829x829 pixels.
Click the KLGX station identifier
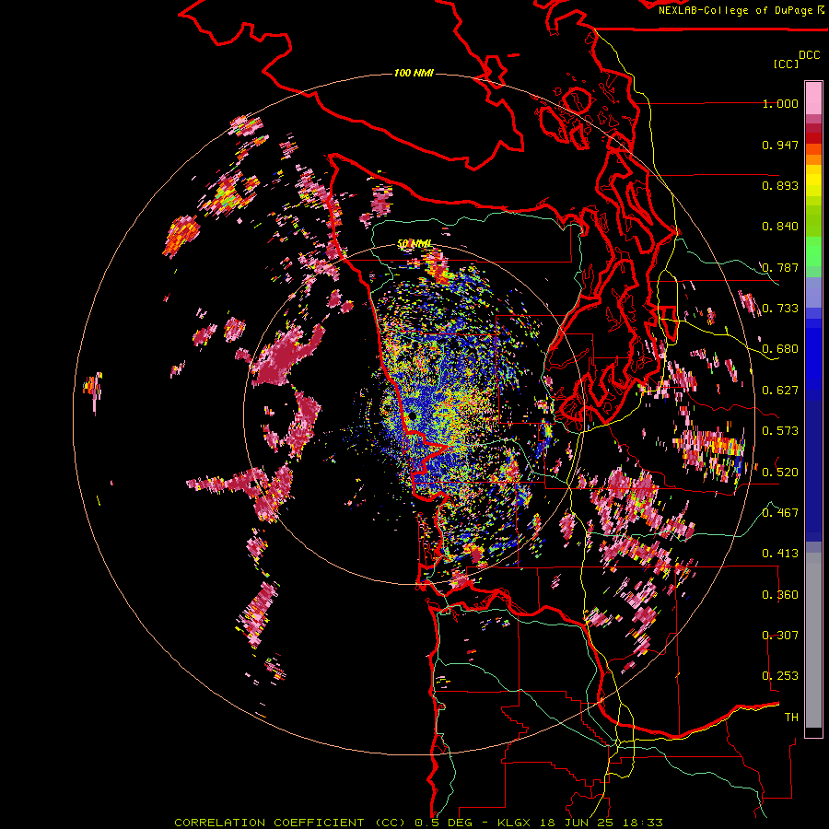(514, 823)
